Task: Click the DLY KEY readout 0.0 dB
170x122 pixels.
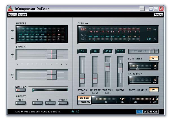Action: point(151,39)
